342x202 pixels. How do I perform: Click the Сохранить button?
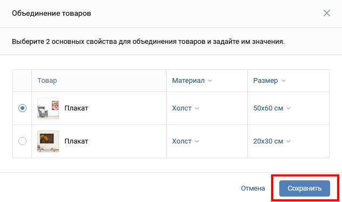tap(305, 188)
